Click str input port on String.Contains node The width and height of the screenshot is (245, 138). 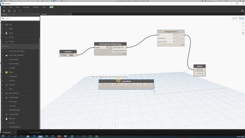click(166, 35)
